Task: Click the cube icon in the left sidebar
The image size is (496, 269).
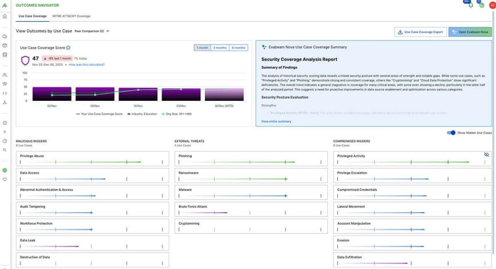Action: point(5,45)
